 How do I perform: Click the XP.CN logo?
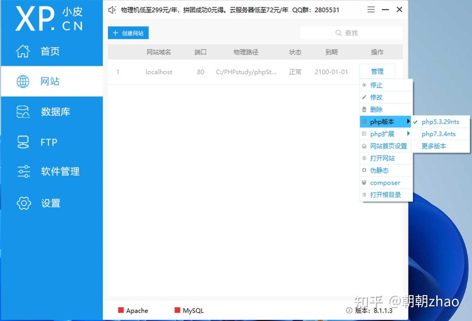(x=49, y=19)
